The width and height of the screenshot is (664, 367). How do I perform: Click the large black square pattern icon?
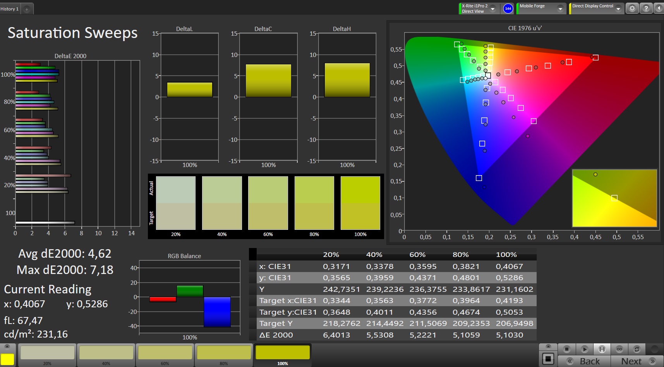(548, 358)
